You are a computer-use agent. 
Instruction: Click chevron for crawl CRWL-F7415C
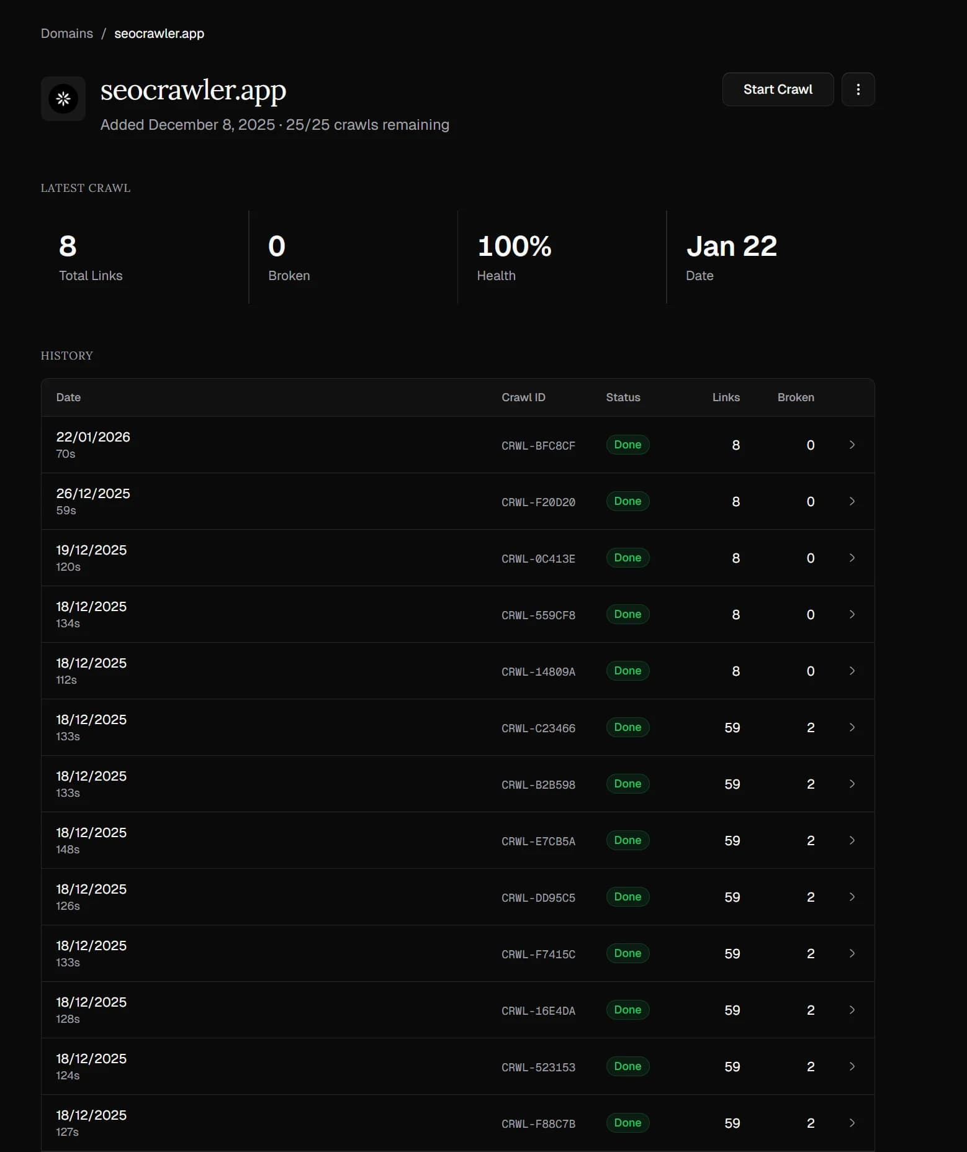tap(852, 953)
